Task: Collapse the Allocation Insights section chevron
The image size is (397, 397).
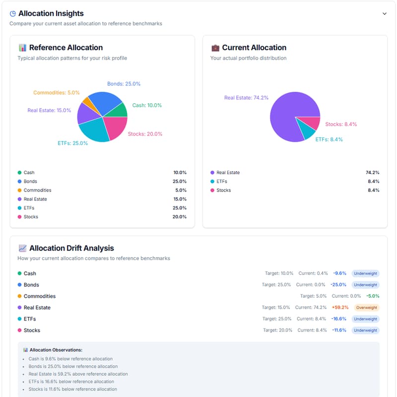Action: coord(384,14)
